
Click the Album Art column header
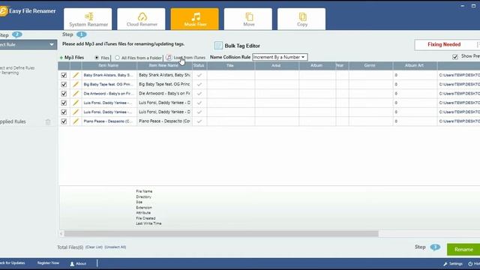click(x=415, y=65)
